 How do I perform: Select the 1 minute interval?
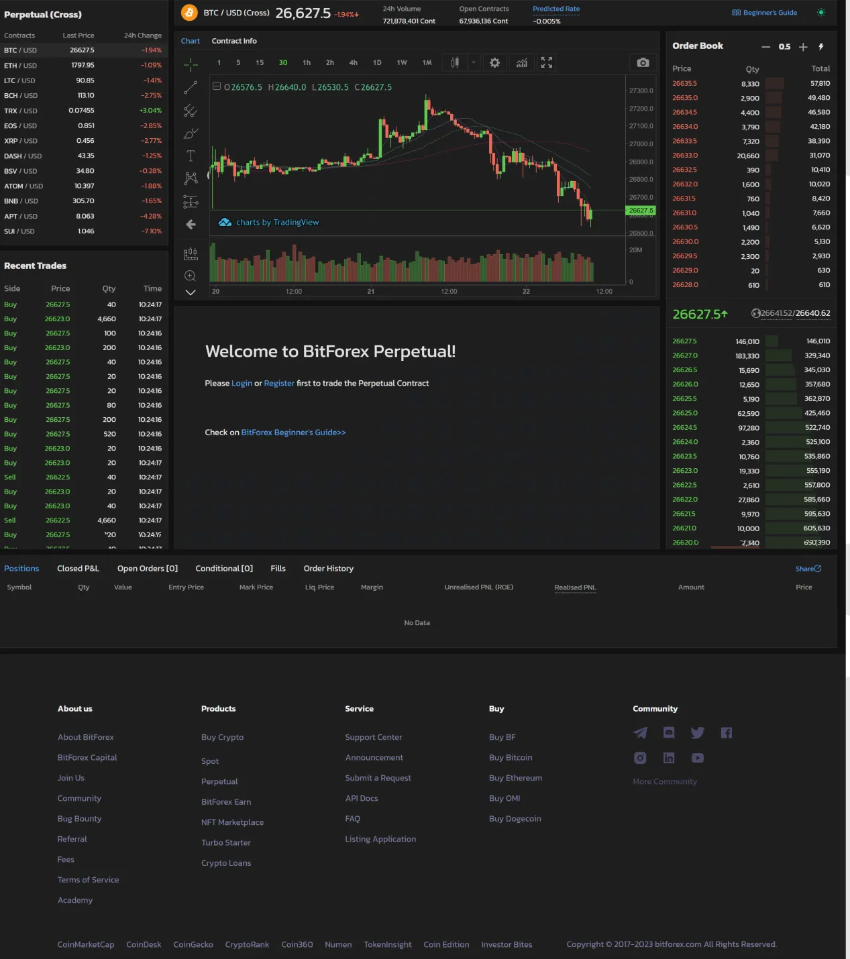219,62
